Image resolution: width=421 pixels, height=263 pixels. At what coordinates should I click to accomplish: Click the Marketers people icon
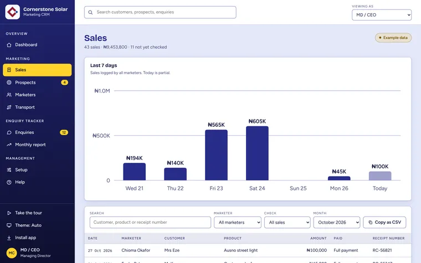coord(9,95)
